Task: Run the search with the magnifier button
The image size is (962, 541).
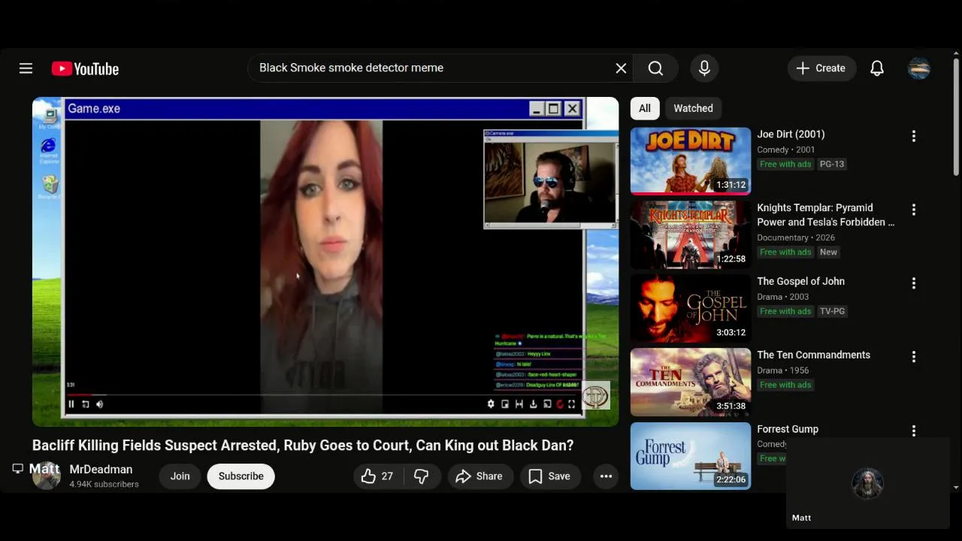Action: coord(655,68)
